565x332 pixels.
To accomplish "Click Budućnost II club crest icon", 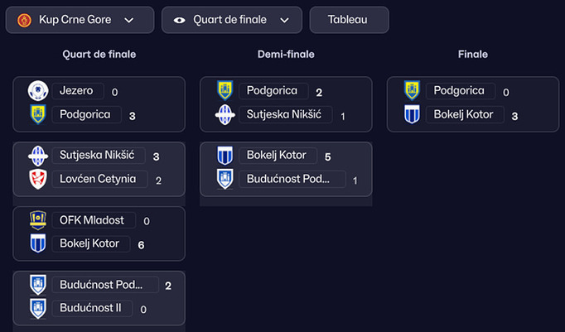I will 36,308.
